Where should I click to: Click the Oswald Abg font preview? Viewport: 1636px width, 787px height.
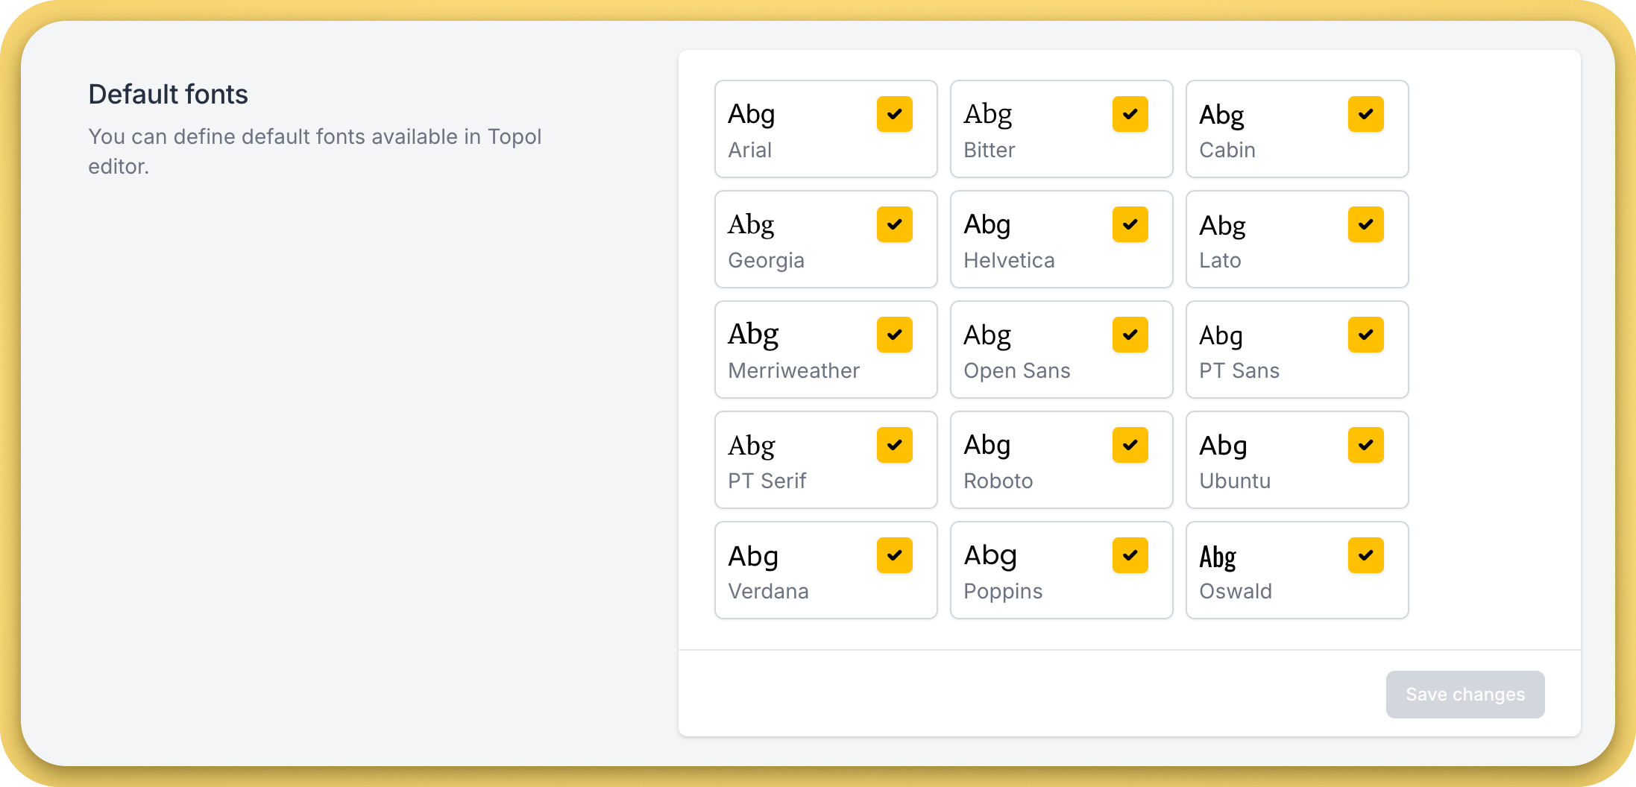click(x=1217, y=557)
